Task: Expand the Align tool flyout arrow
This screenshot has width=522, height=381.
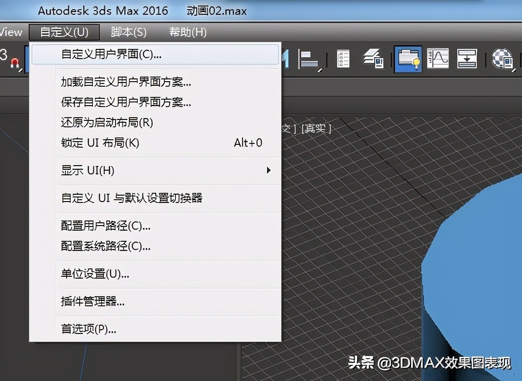Action: point(319,69)
